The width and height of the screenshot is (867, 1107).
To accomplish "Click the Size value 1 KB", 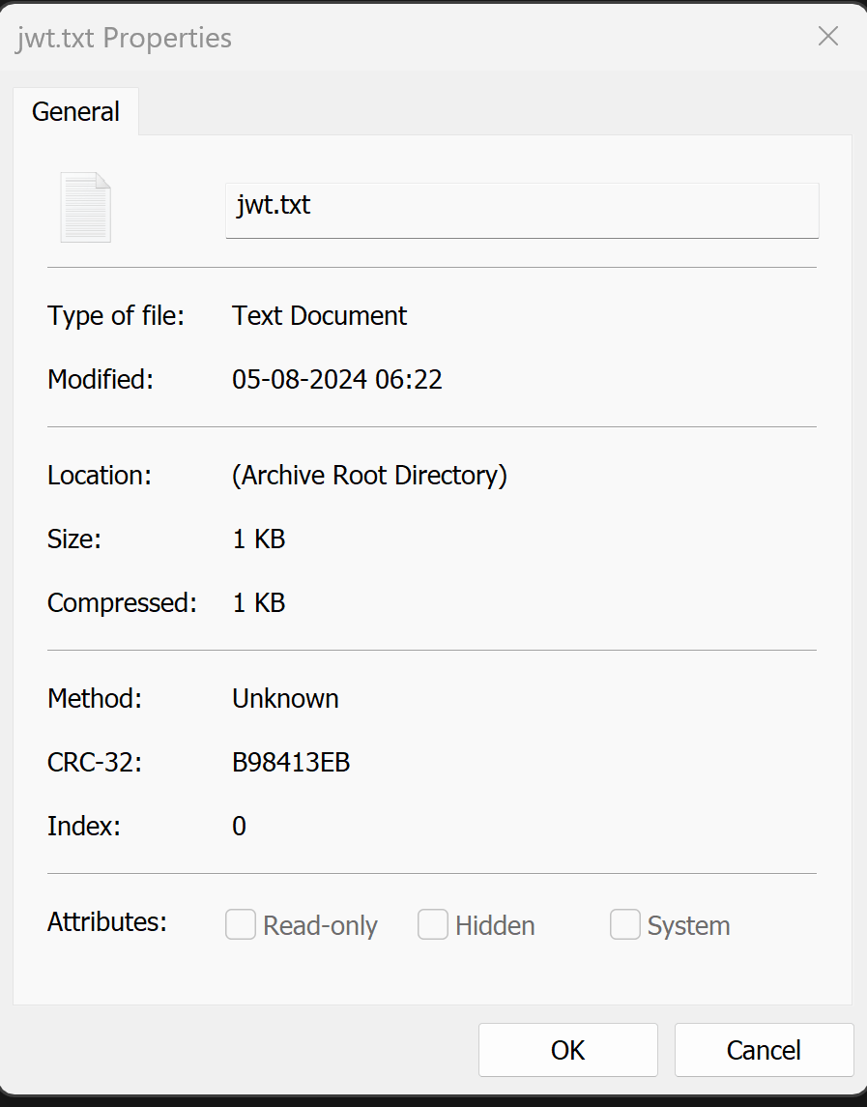I will click(x=258, y=539).
